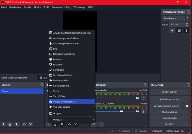Viewport: 192px width, 134px height.
Task: Add a source with plus icon
Action: click(49, 124)
